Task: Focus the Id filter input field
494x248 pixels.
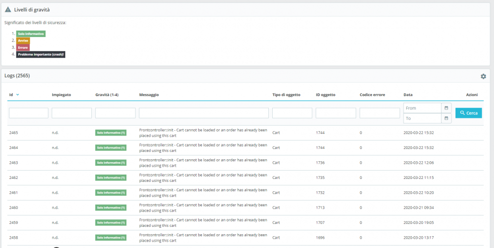Action: point(29,113)
